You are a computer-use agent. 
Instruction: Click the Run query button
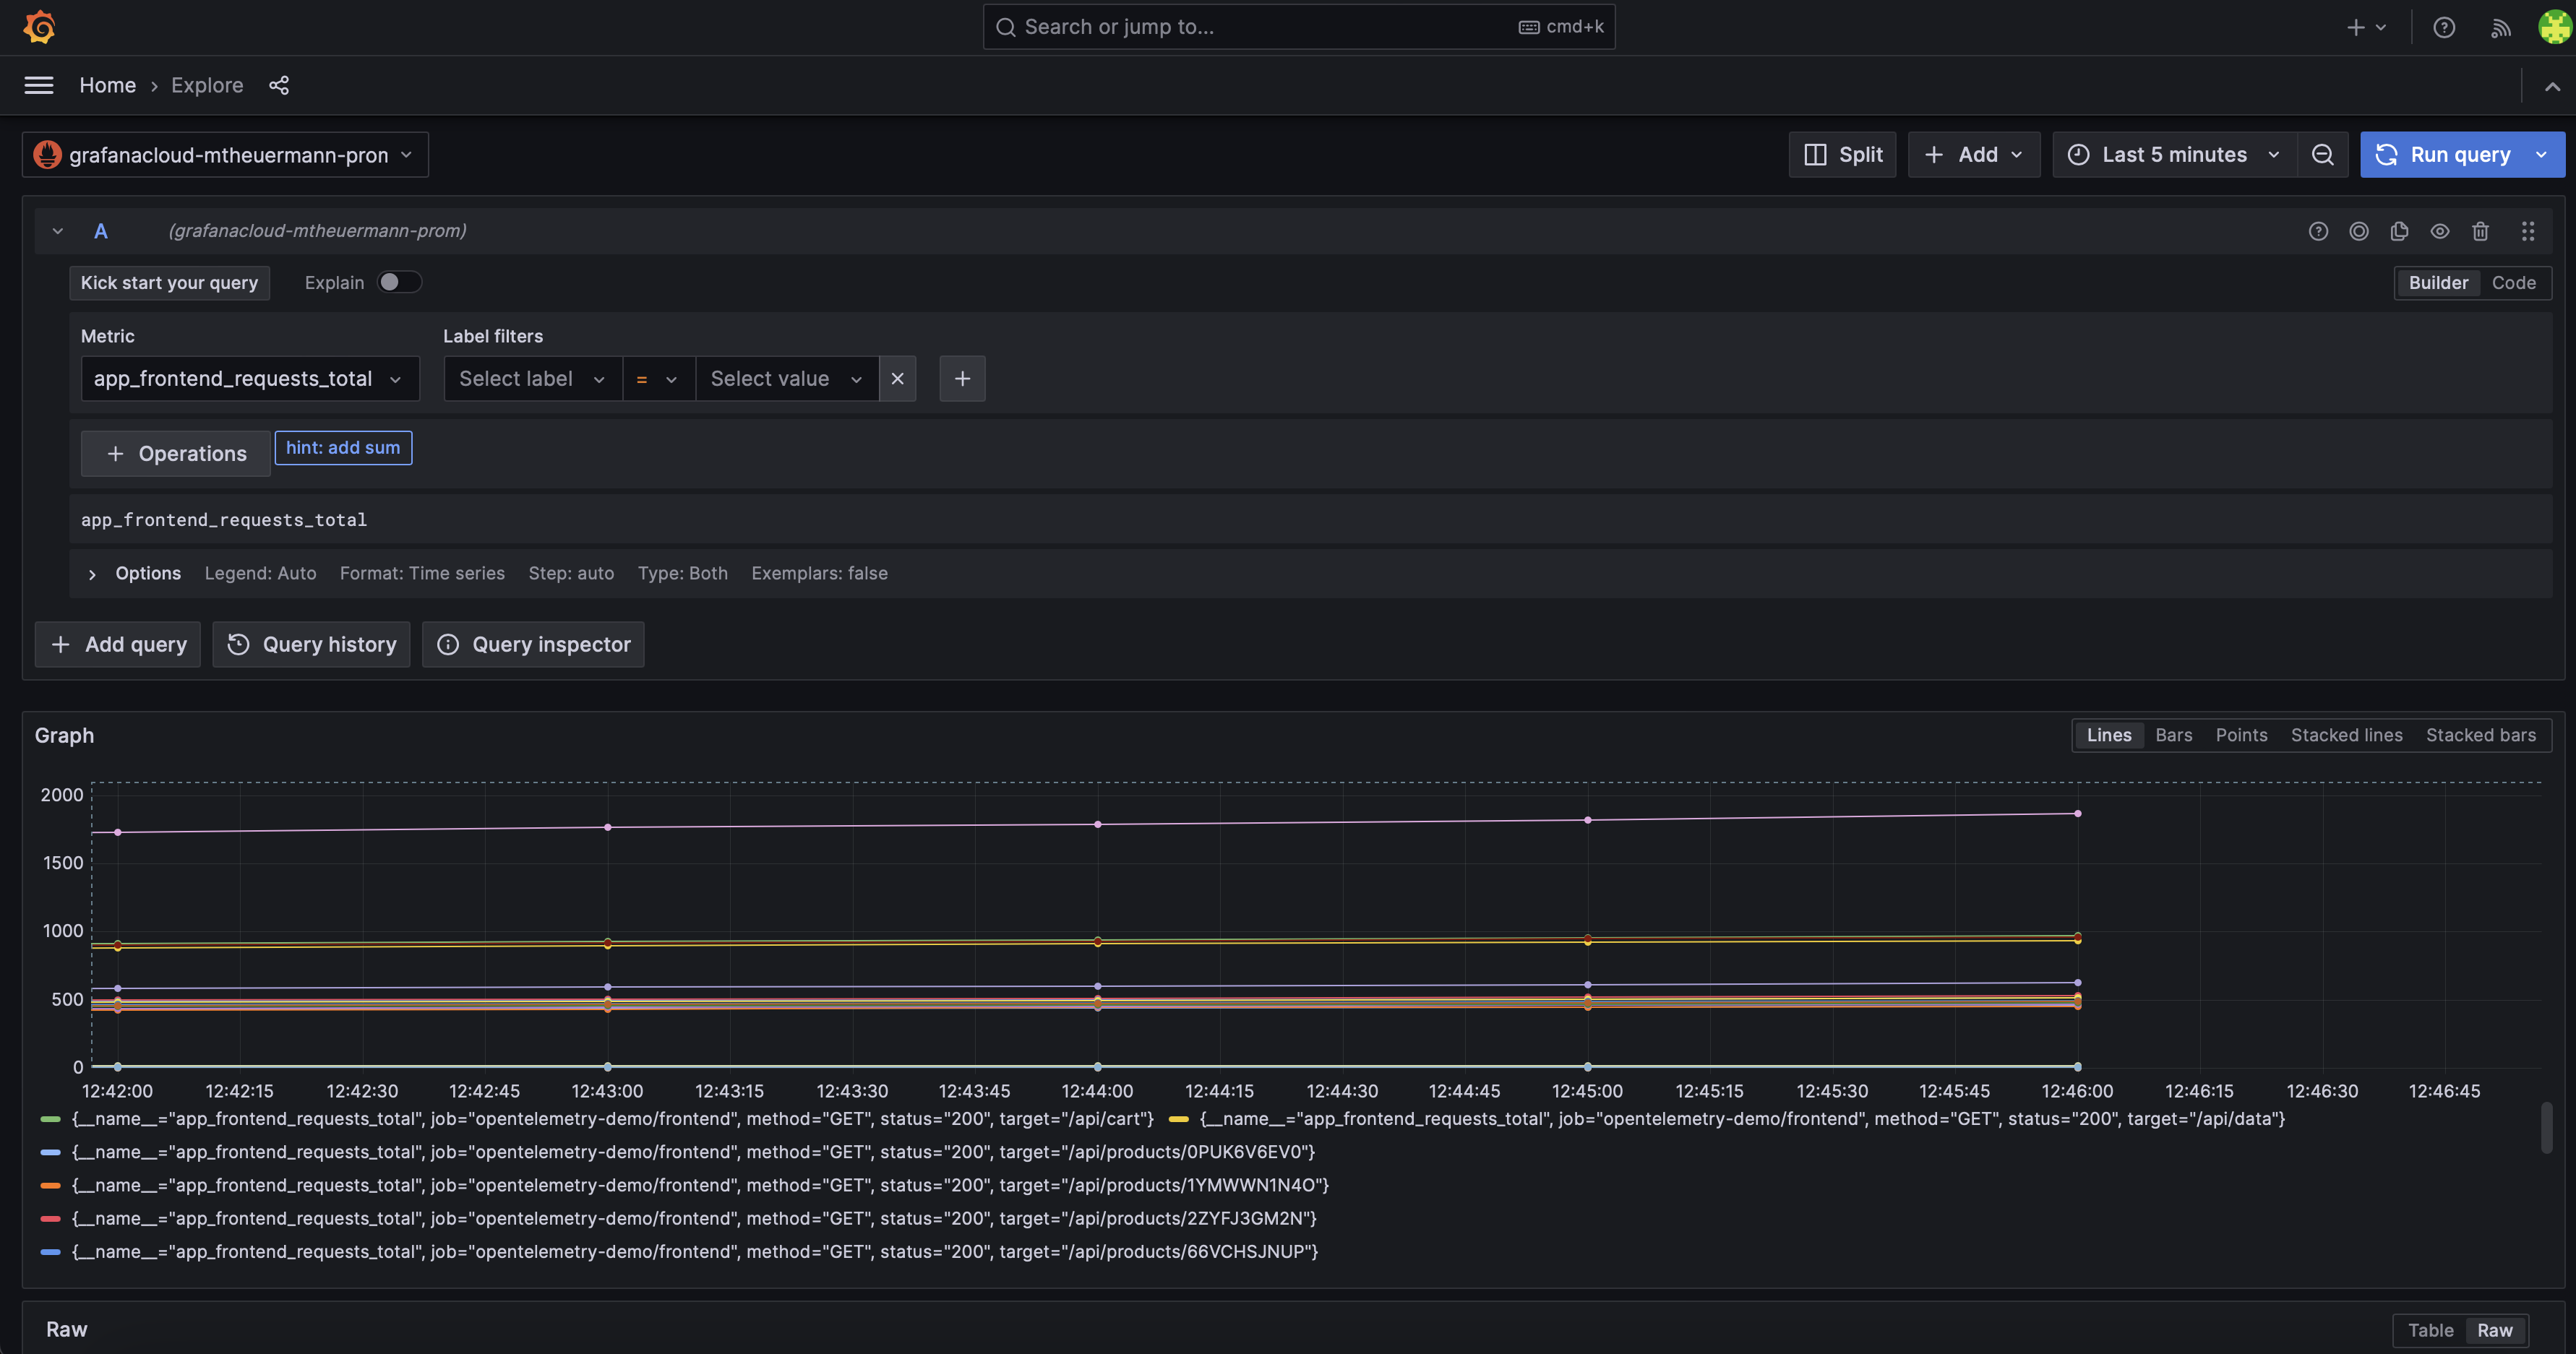click(x=2444, y=154)
